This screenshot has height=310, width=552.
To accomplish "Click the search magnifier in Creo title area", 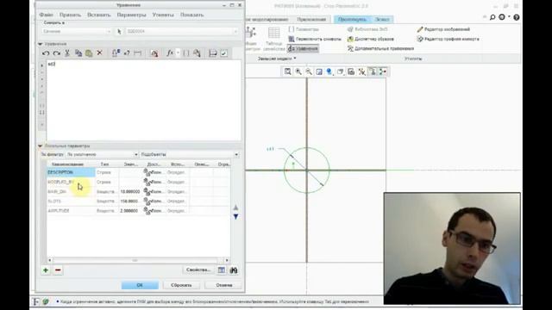I will 492,17.
